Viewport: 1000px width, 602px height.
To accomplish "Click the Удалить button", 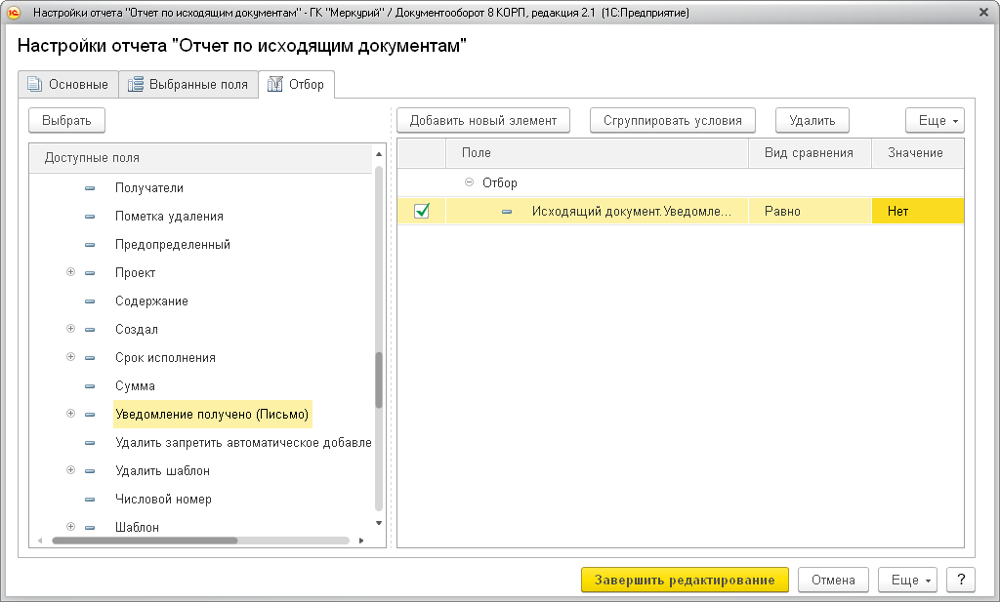I will click(x=812, y=120).
